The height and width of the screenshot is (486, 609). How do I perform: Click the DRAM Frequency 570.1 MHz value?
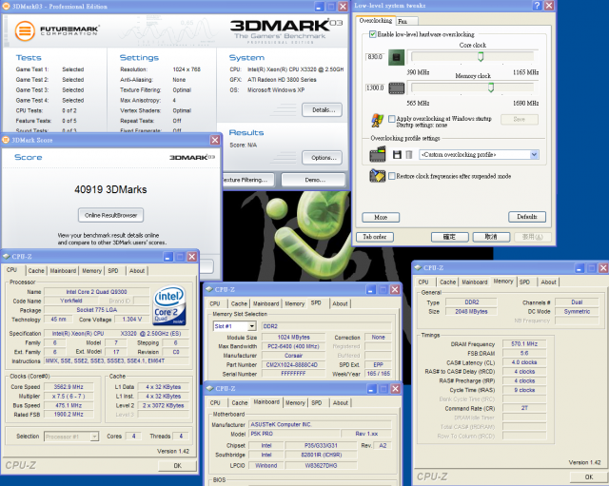coord(524,344)
